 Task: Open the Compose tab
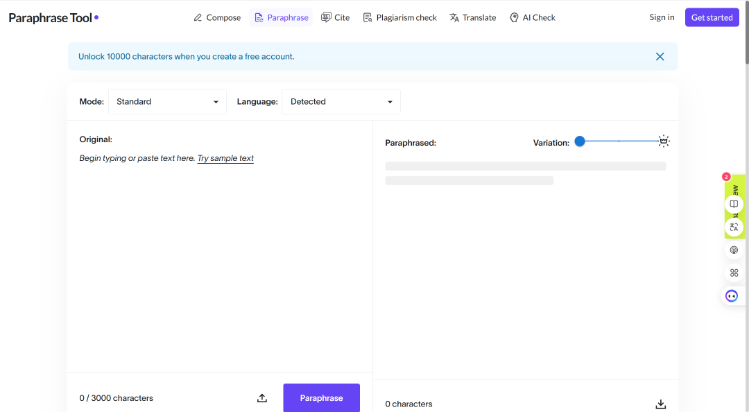217,17
